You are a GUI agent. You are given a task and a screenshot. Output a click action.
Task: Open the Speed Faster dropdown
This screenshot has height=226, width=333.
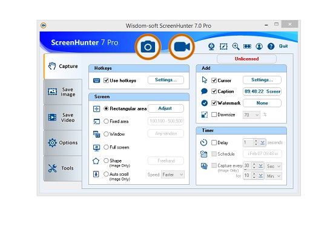click(173, 174)
